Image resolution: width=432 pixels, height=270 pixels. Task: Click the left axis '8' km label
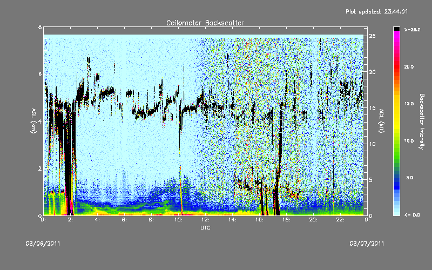[40, 27]
